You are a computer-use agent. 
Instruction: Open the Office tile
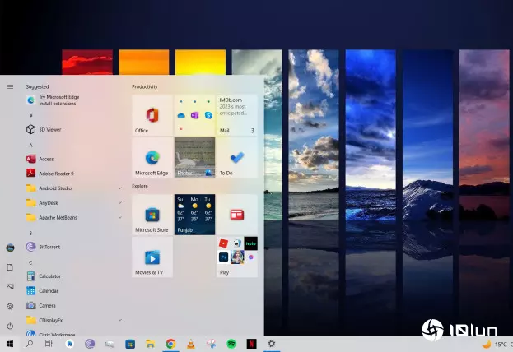click(152, 115)
